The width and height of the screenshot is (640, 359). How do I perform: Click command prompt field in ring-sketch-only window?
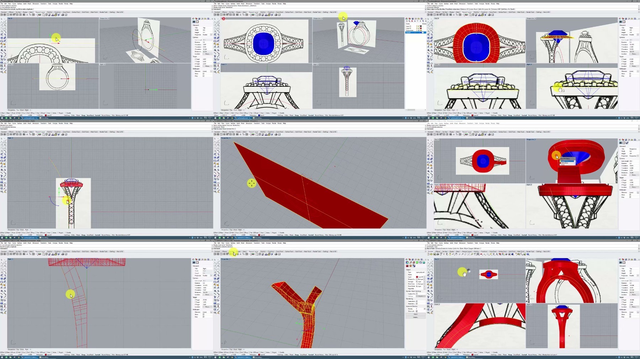click(107, 9)
